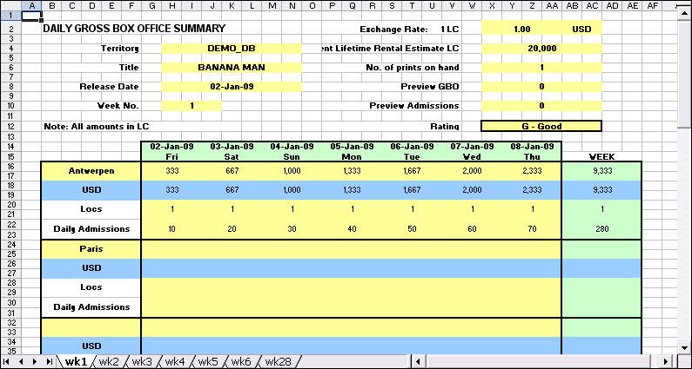Select the Antwerpen location label cell
This screenshot has height=369, width=692.
[91, 170]
